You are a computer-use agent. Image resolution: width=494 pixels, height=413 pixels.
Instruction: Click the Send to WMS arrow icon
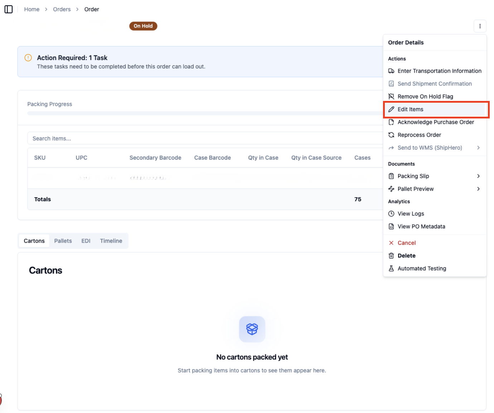pyautogui.click(x=391, y=148)
